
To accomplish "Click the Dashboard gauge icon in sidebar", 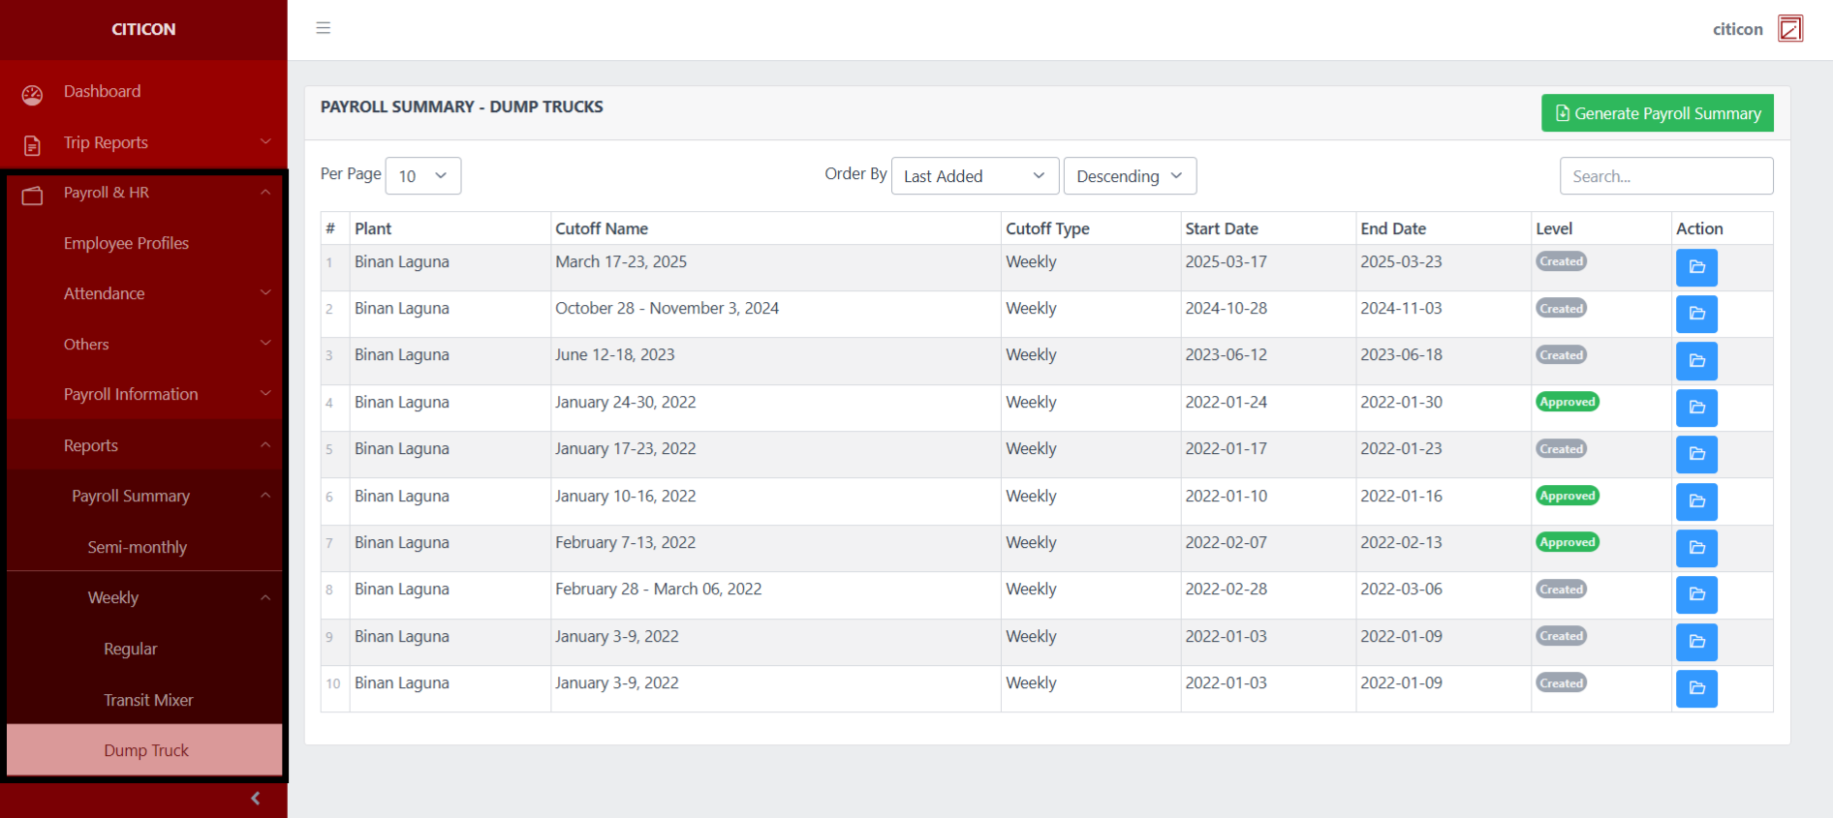I will coord(32,94).
